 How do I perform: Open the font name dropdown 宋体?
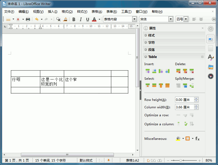coord(171,19)
